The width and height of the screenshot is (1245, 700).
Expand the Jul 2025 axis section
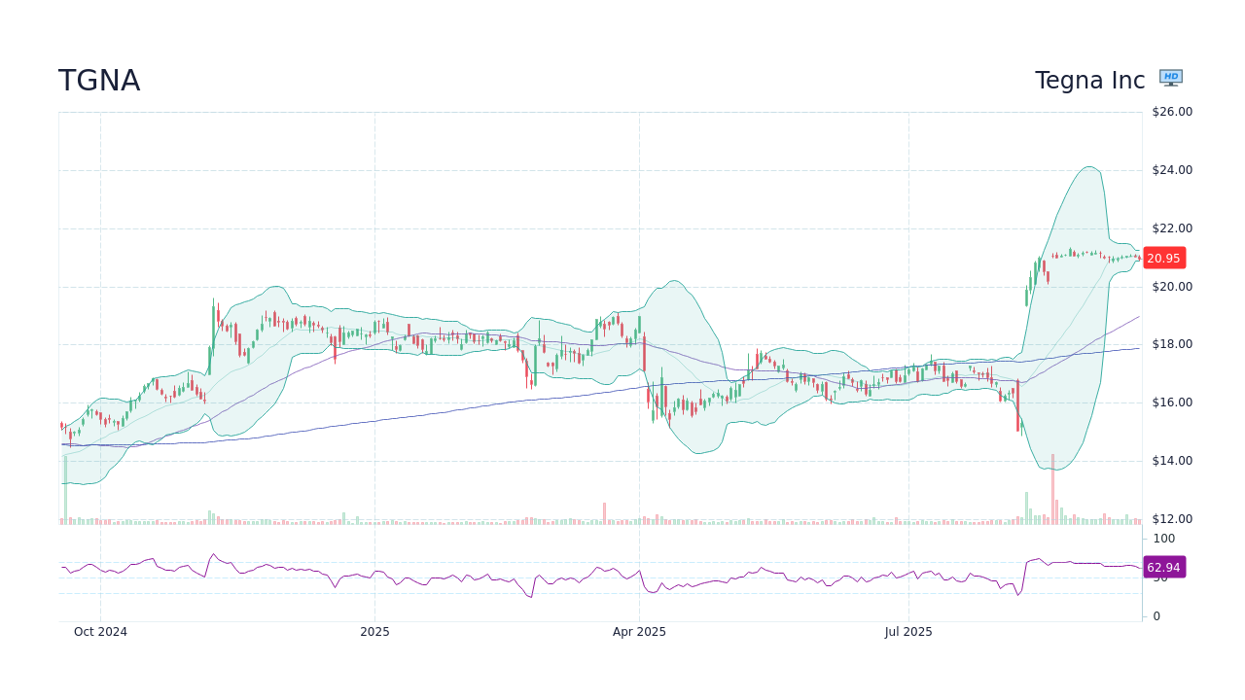point(908,631)
